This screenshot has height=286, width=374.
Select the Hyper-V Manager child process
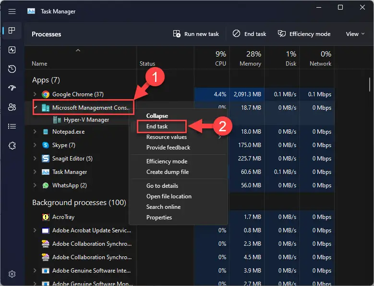(86, 120)
